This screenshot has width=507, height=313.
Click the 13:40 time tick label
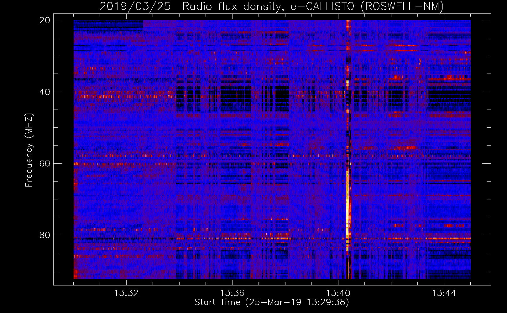click(338, 293)
